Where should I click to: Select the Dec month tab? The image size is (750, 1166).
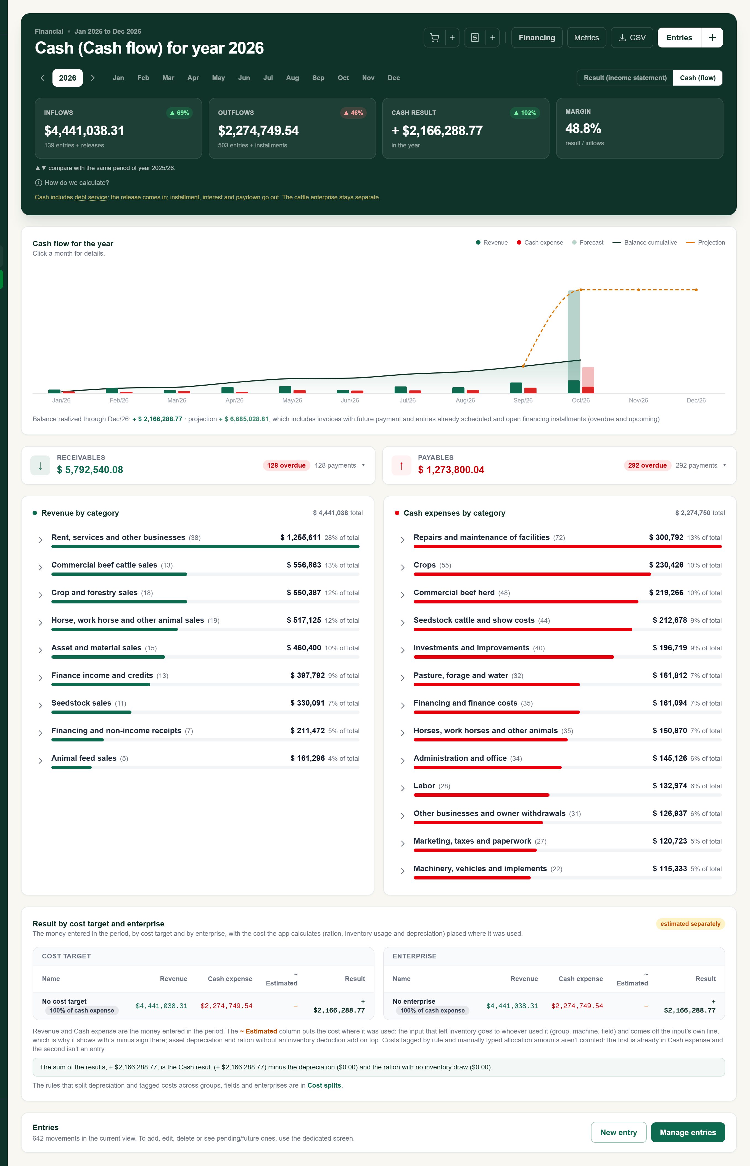tap(394, 78)
